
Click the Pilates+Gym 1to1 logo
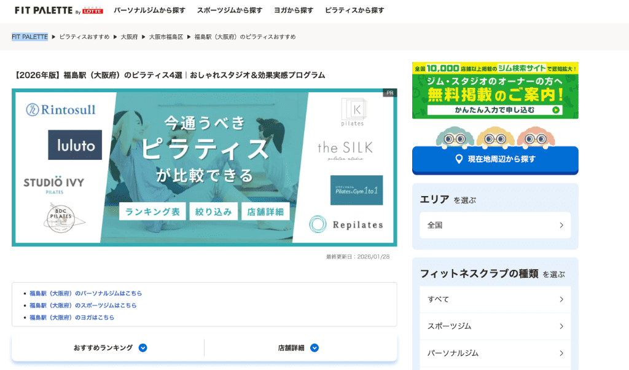pyautogui.click(x=356, y=190)
